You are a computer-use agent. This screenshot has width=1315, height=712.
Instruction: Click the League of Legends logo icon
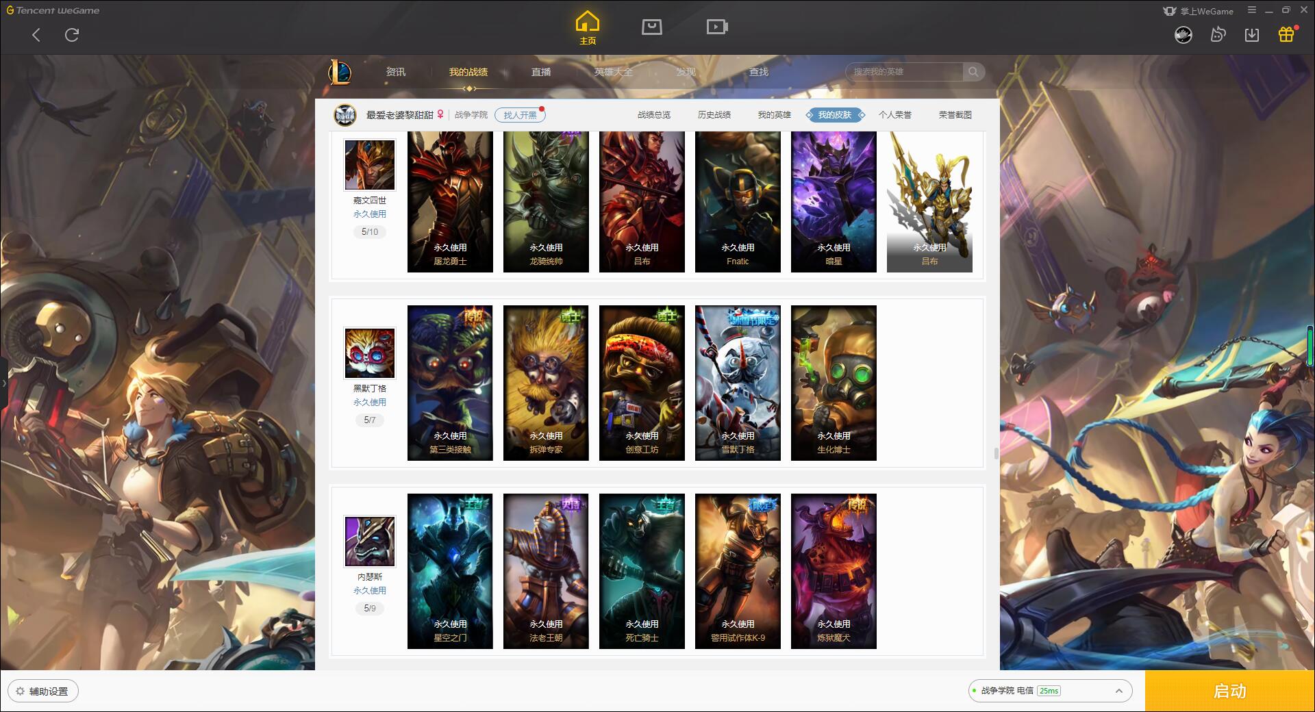pyautogui.click(x=340, y=72)
